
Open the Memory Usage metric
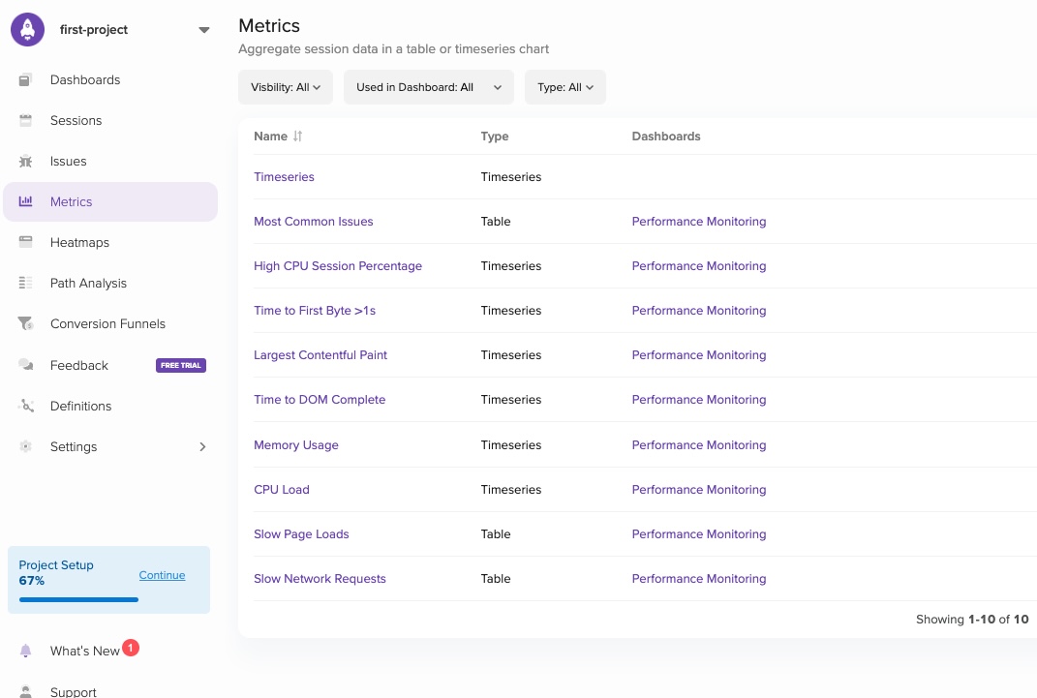tap(296, 444)
